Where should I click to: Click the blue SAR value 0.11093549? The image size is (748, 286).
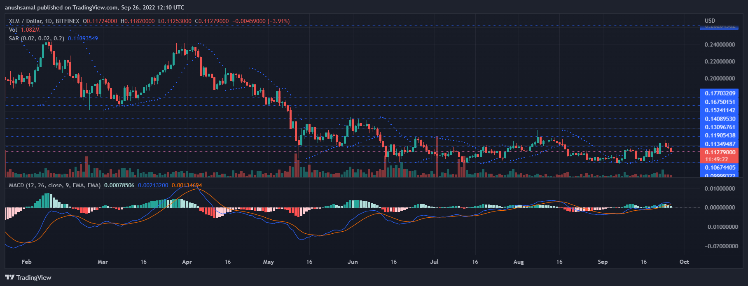pos(83,38)
